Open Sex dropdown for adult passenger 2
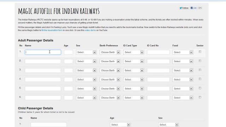 point(86,61)
